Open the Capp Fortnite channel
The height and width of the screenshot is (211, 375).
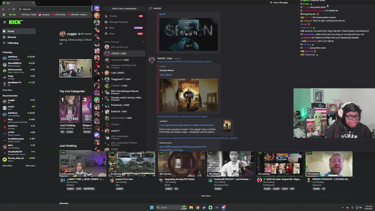click(19, 77)
